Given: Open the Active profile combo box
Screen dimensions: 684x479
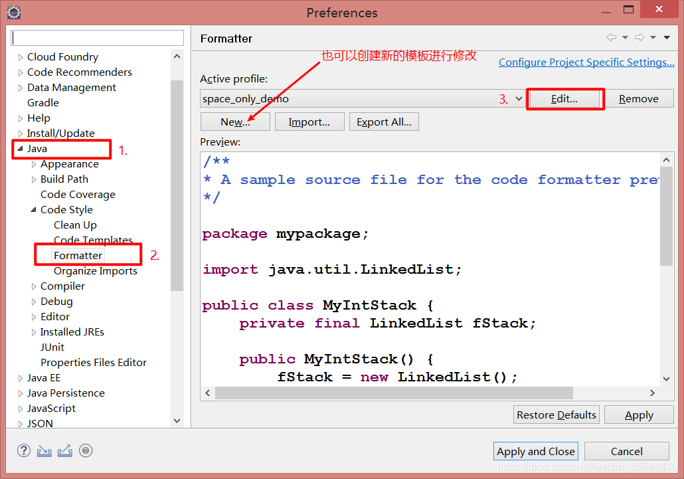Looking at the screenshot, I should pyautogui.click(x=362, y=98).
